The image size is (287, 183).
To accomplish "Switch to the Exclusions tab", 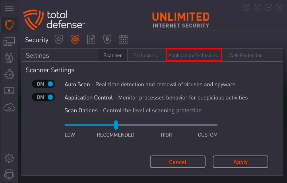I will pyautogui.click(x=145, y=55).
